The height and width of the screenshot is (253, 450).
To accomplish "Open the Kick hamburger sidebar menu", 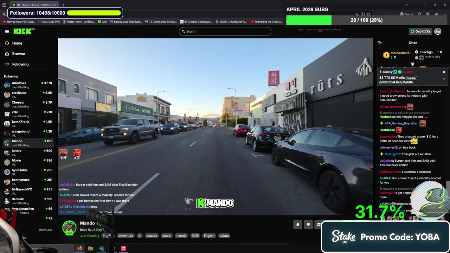I will pyautogui.click(x=7, y=32).
